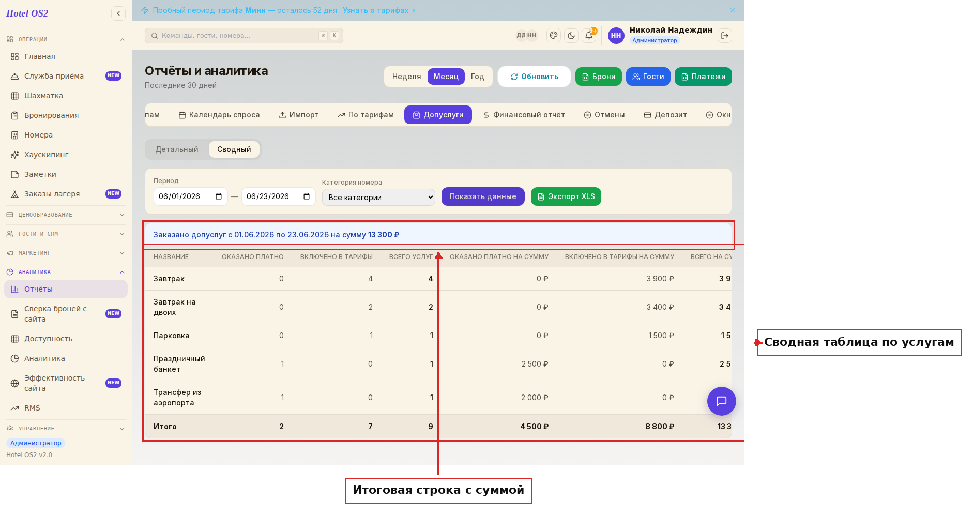Open Сверка броней с сайта
The height and width of the screenshot is (516, 974).
pyautogui.click(x=66, y=314)
